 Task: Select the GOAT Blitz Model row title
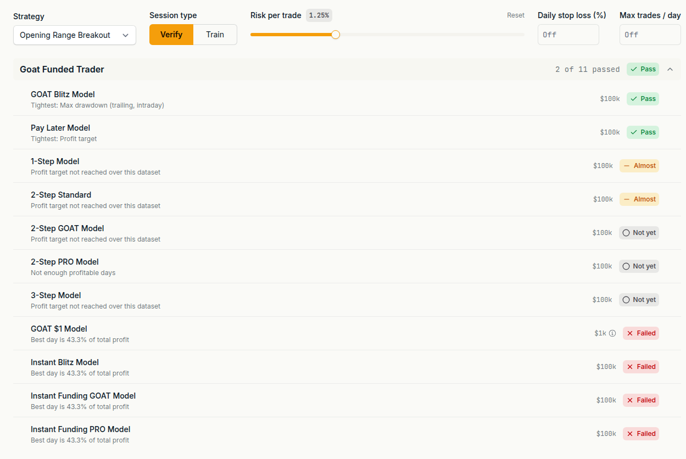pyautogui.click(x=63, y=94)
